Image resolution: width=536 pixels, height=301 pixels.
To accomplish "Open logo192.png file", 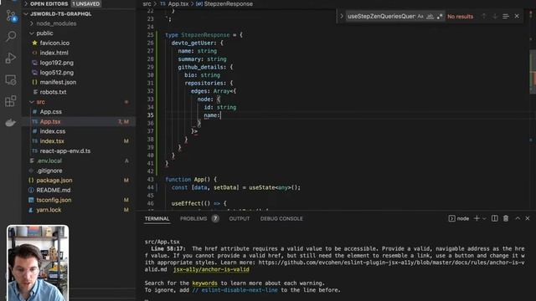I will tap(56, 63).
